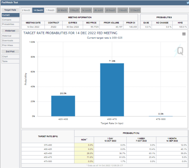This screenshot has width=189, height=168.
Task: Open the Historical sidebar link
Action: pyautogui.click(x=11, y=36)
